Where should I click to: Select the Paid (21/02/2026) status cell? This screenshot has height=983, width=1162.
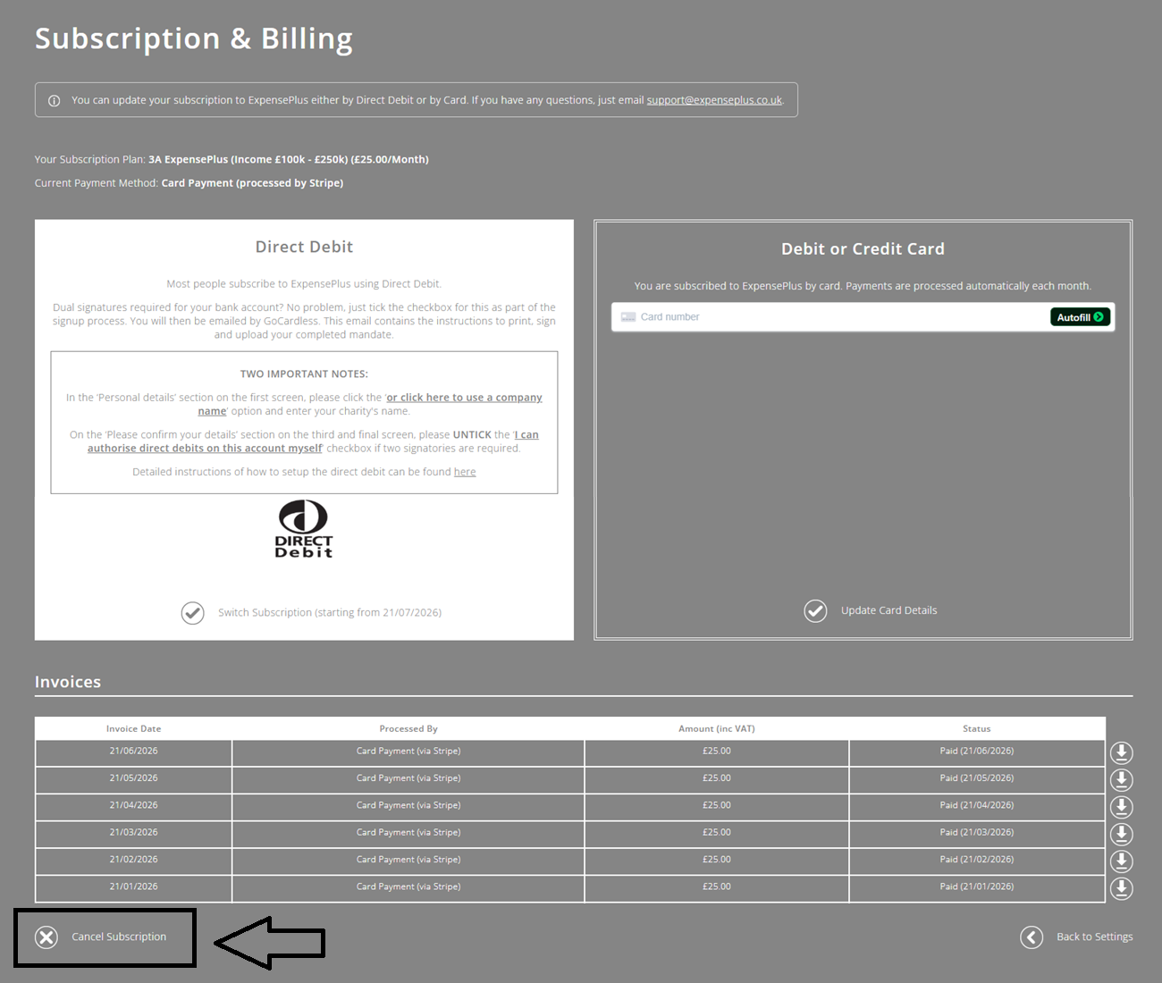[977, 859]
